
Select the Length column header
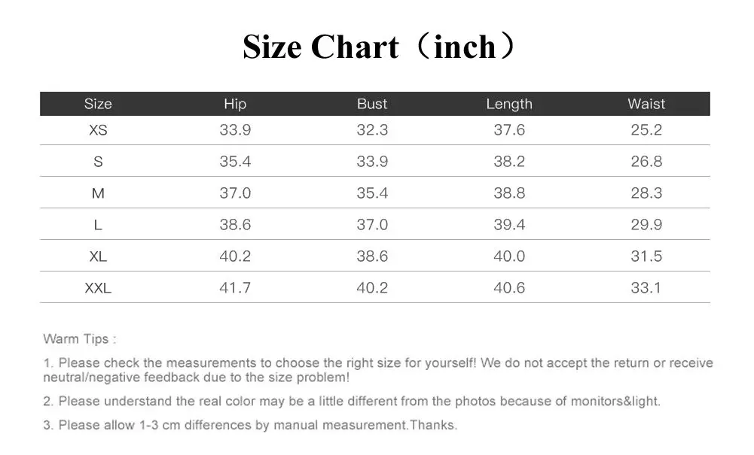[509, 104]
